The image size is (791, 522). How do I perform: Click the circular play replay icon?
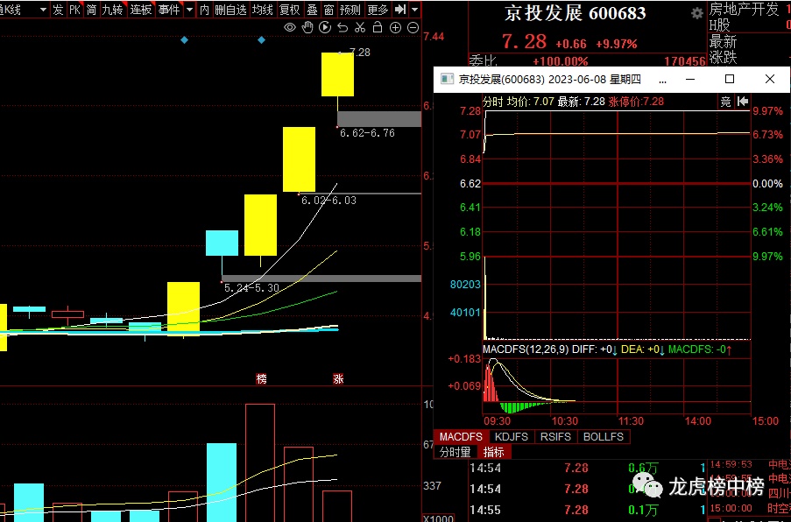click(325, 28)
